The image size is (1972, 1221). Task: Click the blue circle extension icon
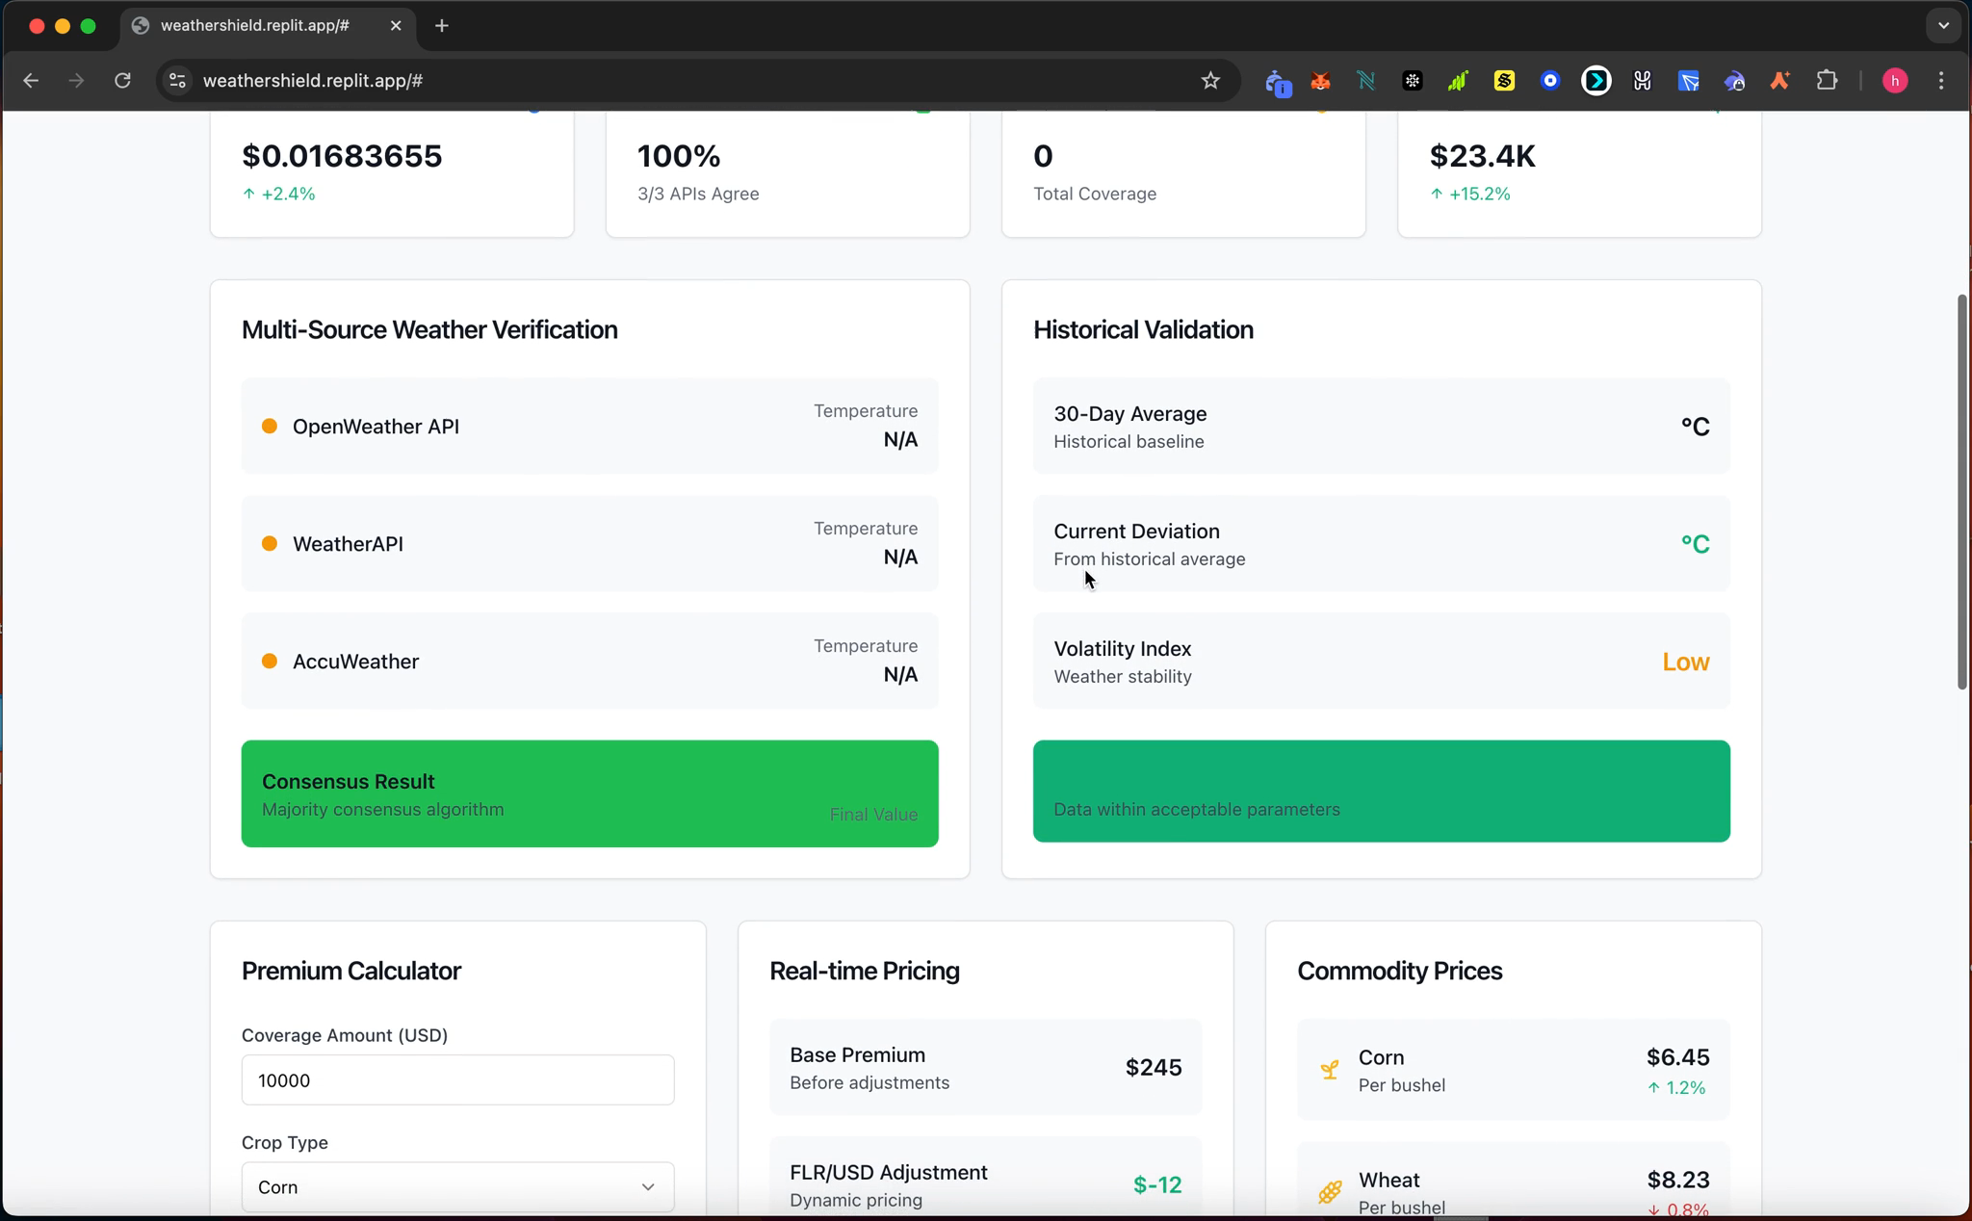point(1550,81)
